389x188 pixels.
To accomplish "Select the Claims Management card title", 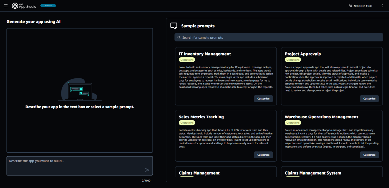I will click(x=199, y=173).
